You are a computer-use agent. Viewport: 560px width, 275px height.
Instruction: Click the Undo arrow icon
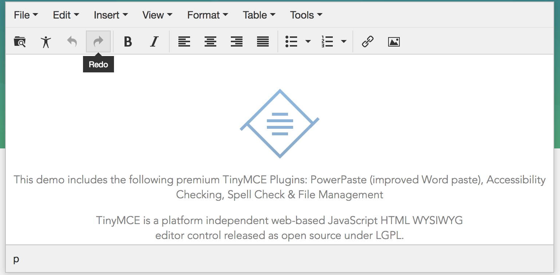(72, 42)
